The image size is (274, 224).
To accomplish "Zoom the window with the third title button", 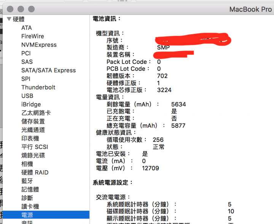I will click(32, 9).
